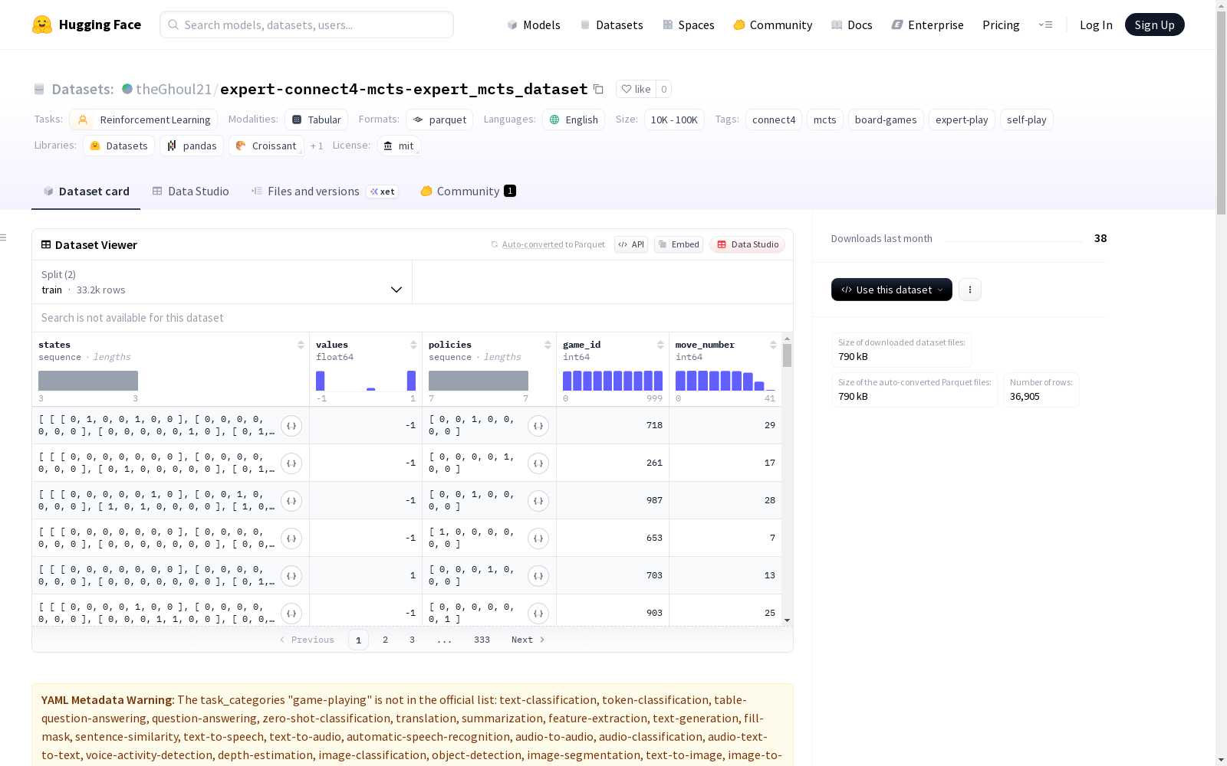Switch to the Data Studio tab
The width and height of the screenshot is (1227, 766).
tap(190, 191)
